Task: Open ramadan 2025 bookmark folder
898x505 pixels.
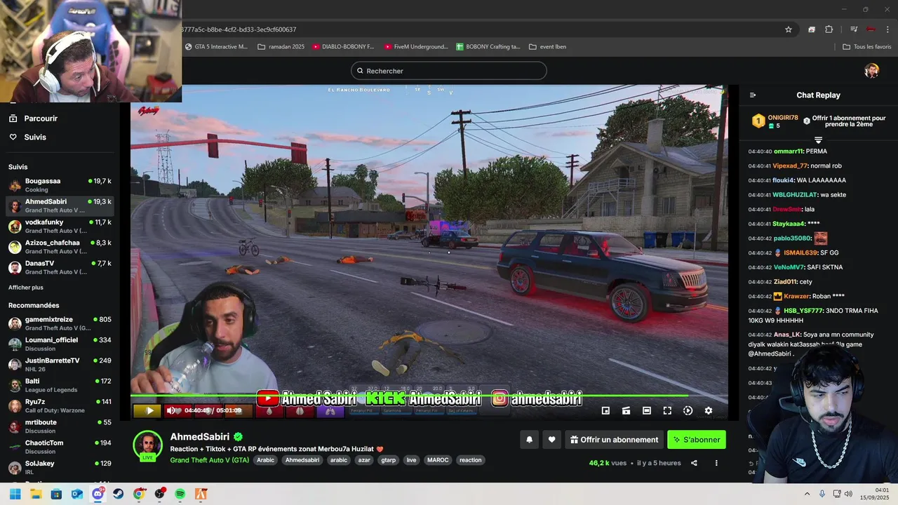Action: point(281,47)
